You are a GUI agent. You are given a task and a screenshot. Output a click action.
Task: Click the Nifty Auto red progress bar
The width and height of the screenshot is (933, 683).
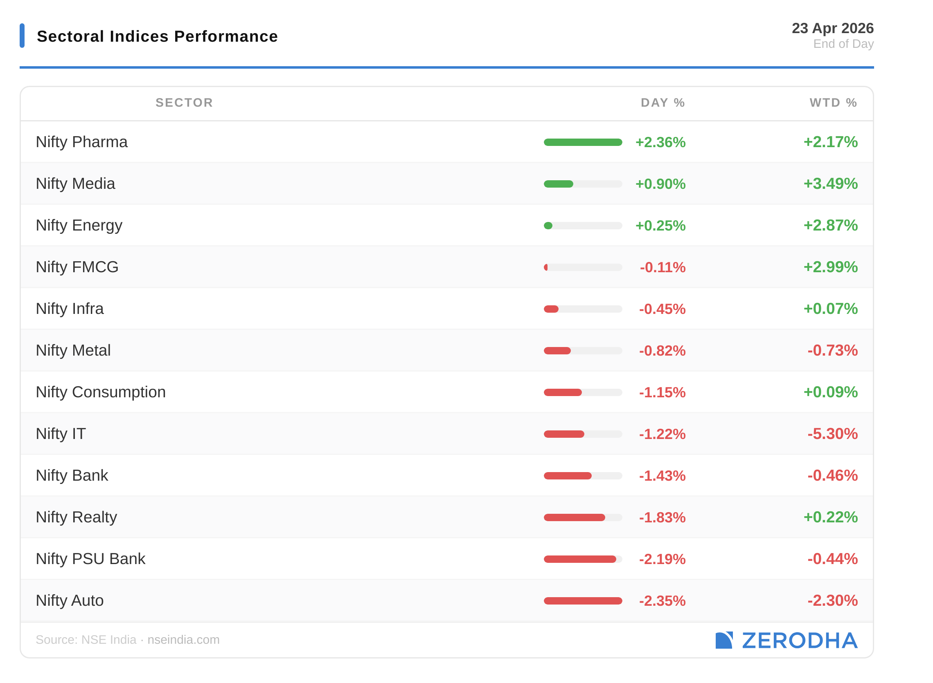(x=583, y=601)
